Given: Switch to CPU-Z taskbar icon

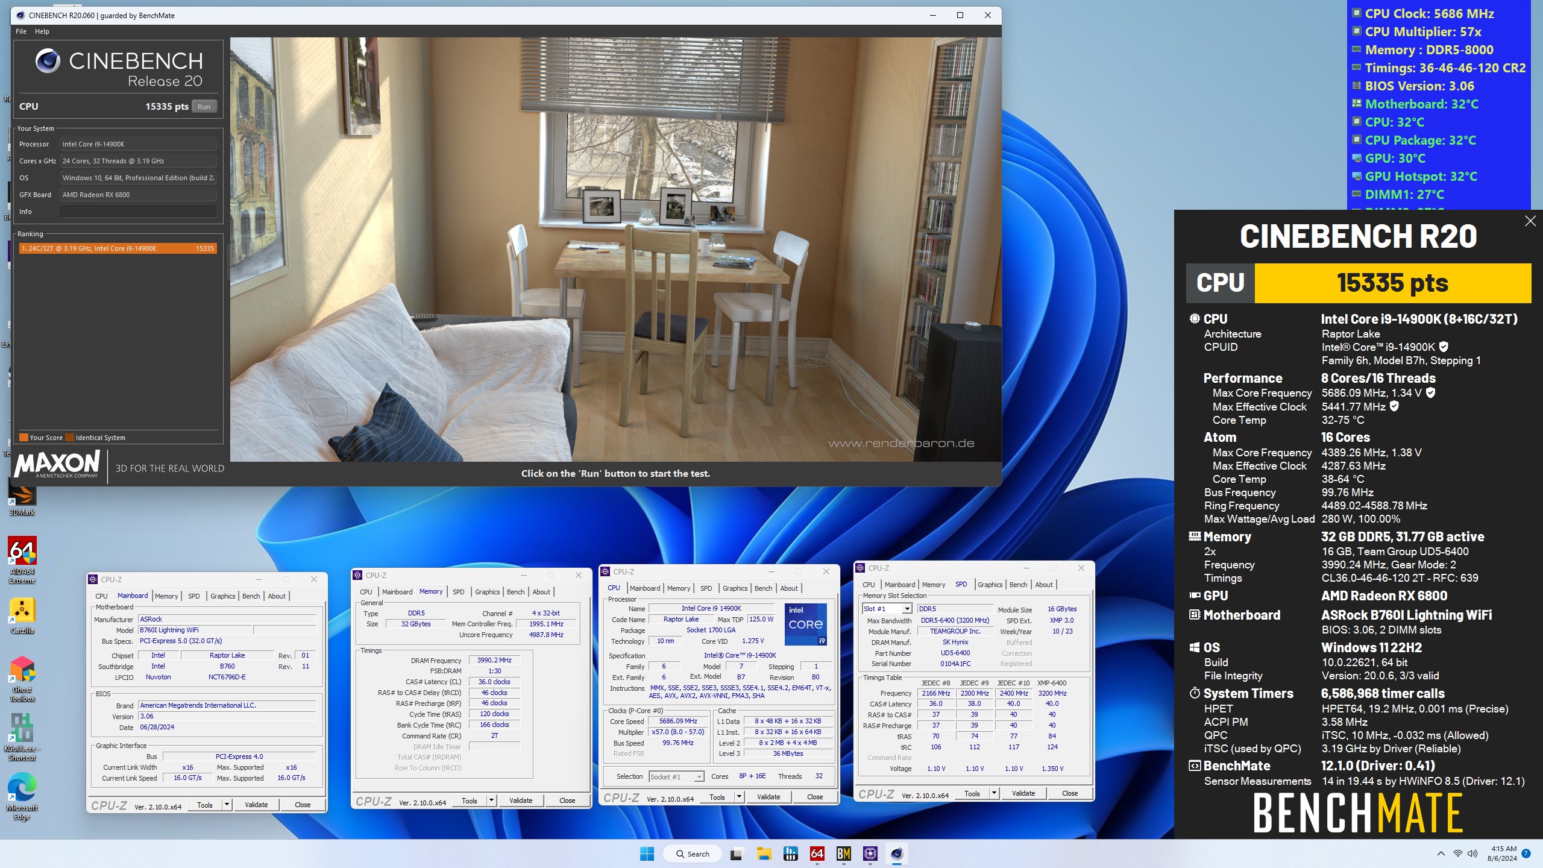Looking at the screenshot, I should (870, 854).
